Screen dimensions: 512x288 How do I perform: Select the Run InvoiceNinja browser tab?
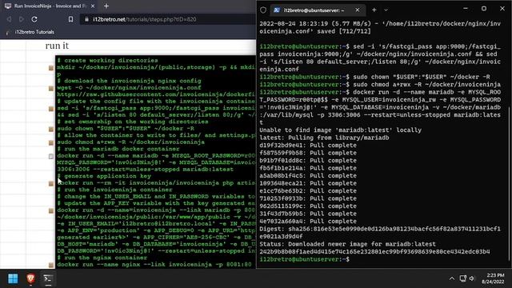pos(49,6)
